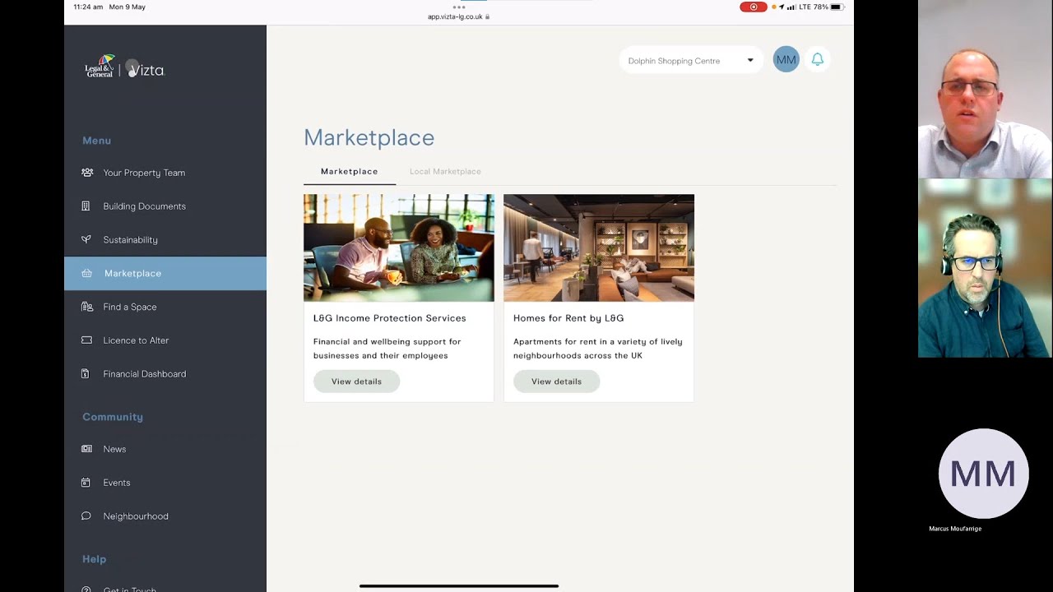Select the Marketplace tab under heading
This screenshot has height=592, width=1053.
(350, 171)
